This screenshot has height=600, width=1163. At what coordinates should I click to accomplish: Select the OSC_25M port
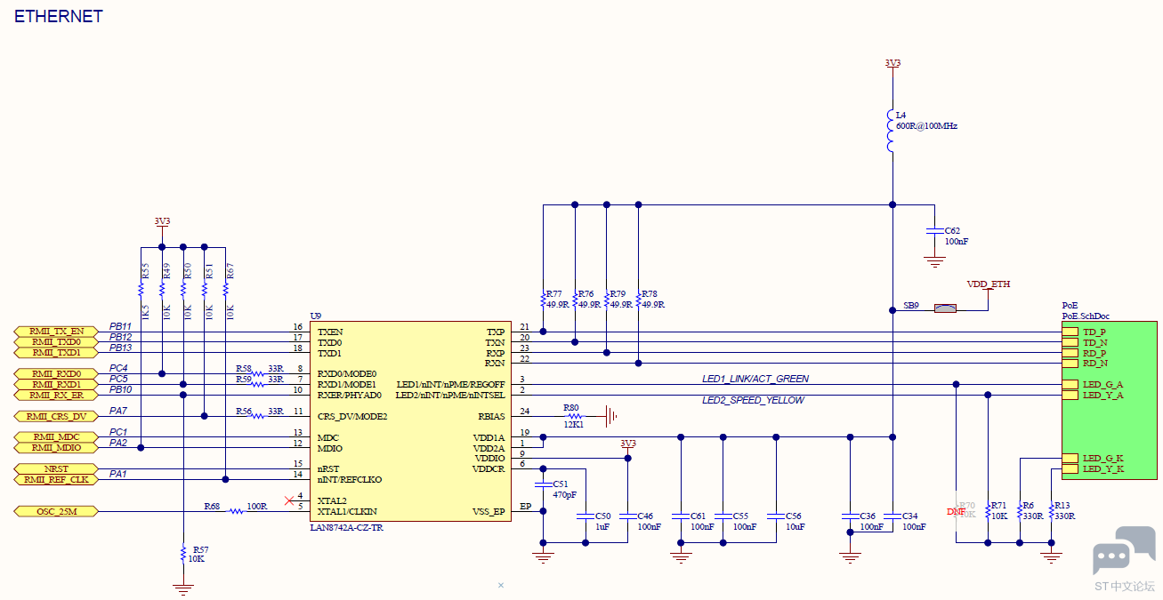point(56,512)
